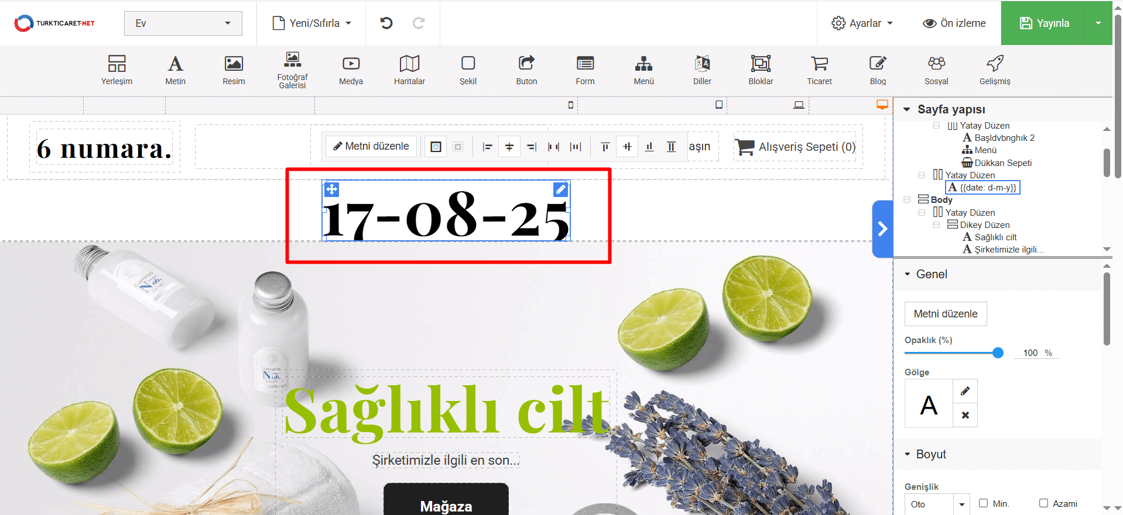Align element to bottom
The height and width of the screenshot is (515, 1123).
pyautogui.click(x=649, y=147)
